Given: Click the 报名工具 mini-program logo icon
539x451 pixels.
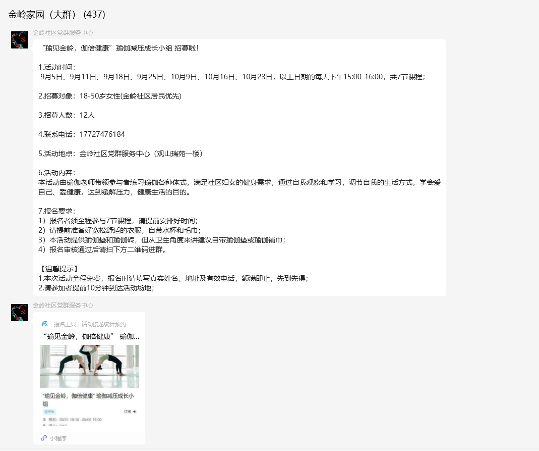Looking at the screenshot, I should (45, 324).
